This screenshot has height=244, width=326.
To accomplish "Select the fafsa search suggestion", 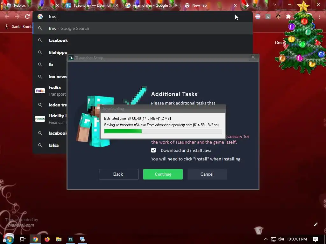I will [50, 145].
